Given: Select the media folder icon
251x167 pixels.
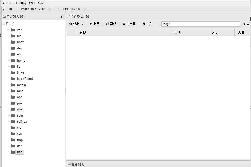Looking at the screenshot, I should [x=13, y=85].
